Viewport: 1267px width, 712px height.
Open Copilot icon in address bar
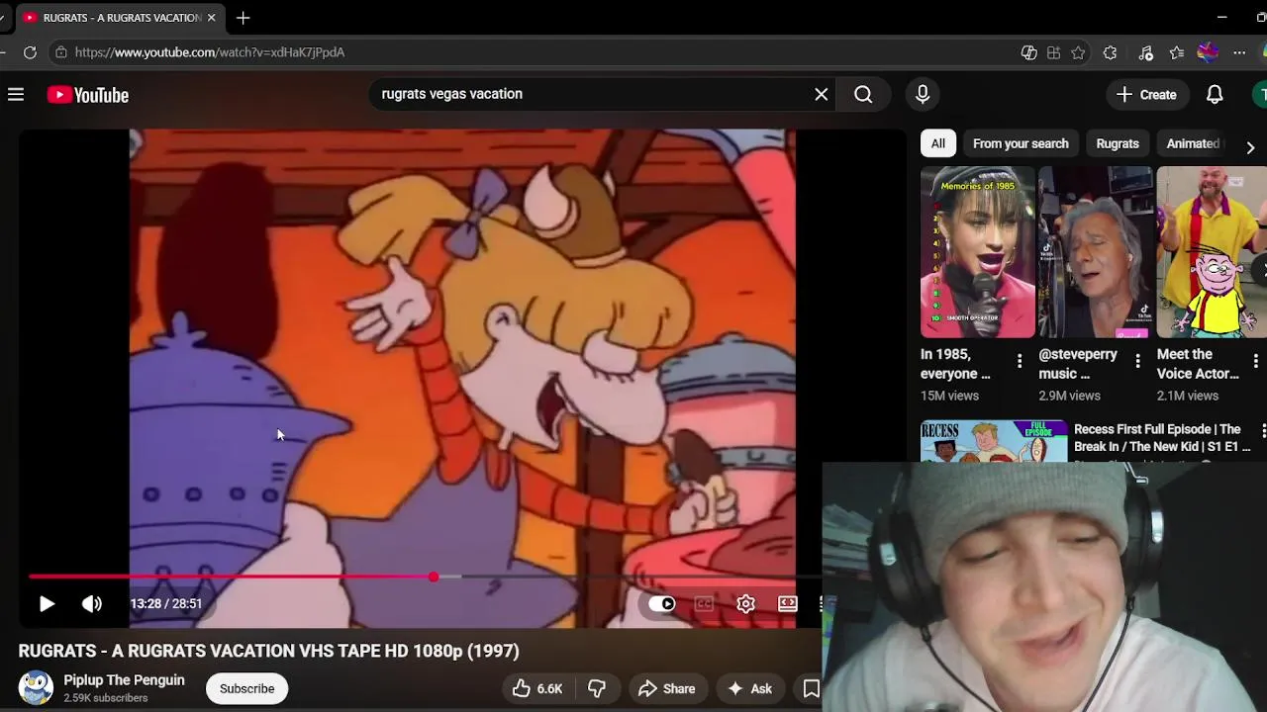pos(1028,52)
